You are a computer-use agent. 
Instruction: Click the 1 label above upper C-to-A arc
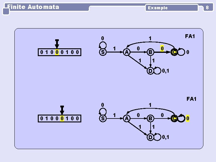click(150, 38)
